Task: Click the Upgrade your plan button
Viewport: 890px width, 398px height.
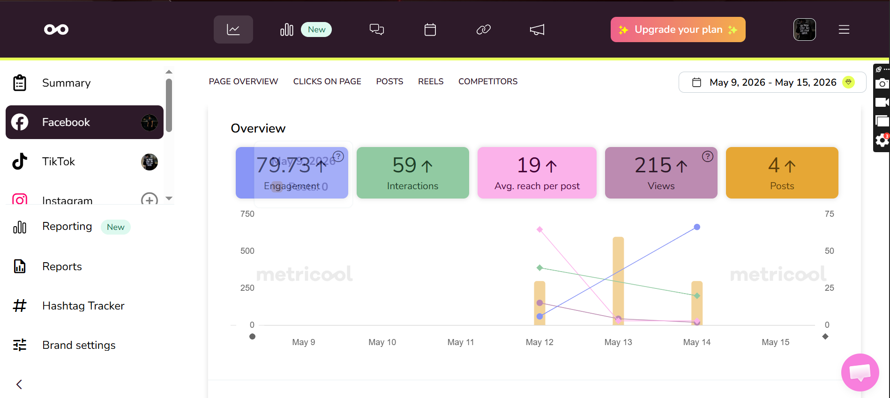Action: (x=678, y=29)
